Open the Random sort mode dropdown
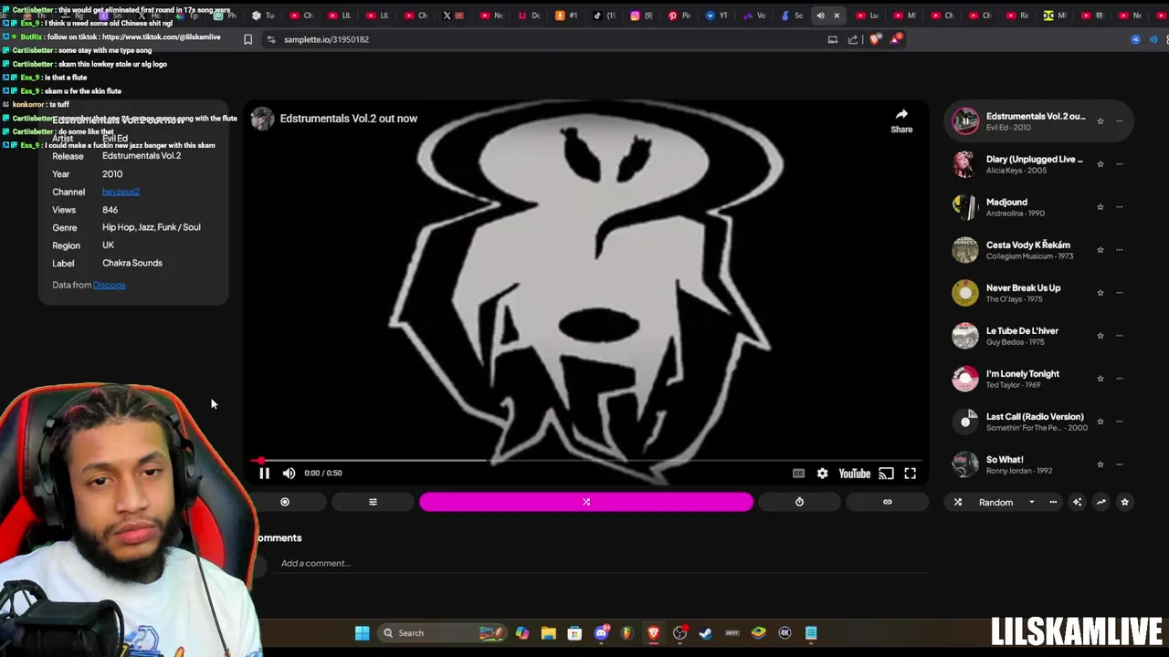Screen dimensions: 1169x657 pyautogui.click(x=1006, y=502)
